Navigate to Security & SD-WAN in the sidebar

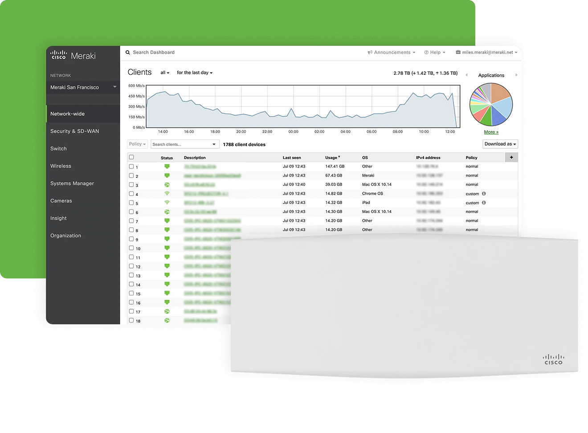click(x=75, y=131)
